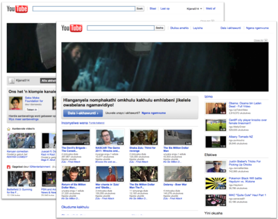The width and height of the screenshot is (278, 219).
Task: Click Albany Tornado NZ title link
Action: pyautogui.click(x=241, y=137)
